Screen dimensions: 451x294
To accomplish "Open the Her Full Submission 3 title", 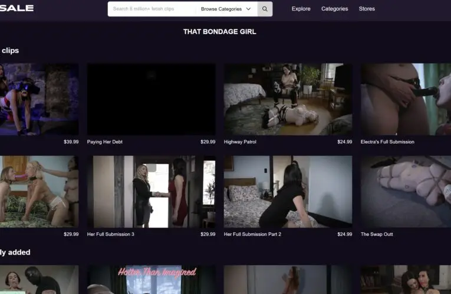I will click(x=111, y=234).
